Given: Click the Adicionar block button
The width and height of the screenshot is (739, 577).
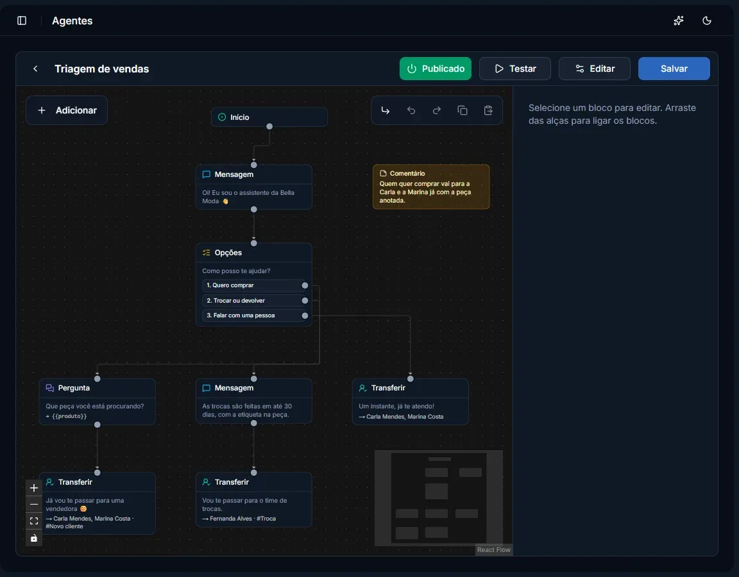Looking at the screenshot, I should pos(67,110).
